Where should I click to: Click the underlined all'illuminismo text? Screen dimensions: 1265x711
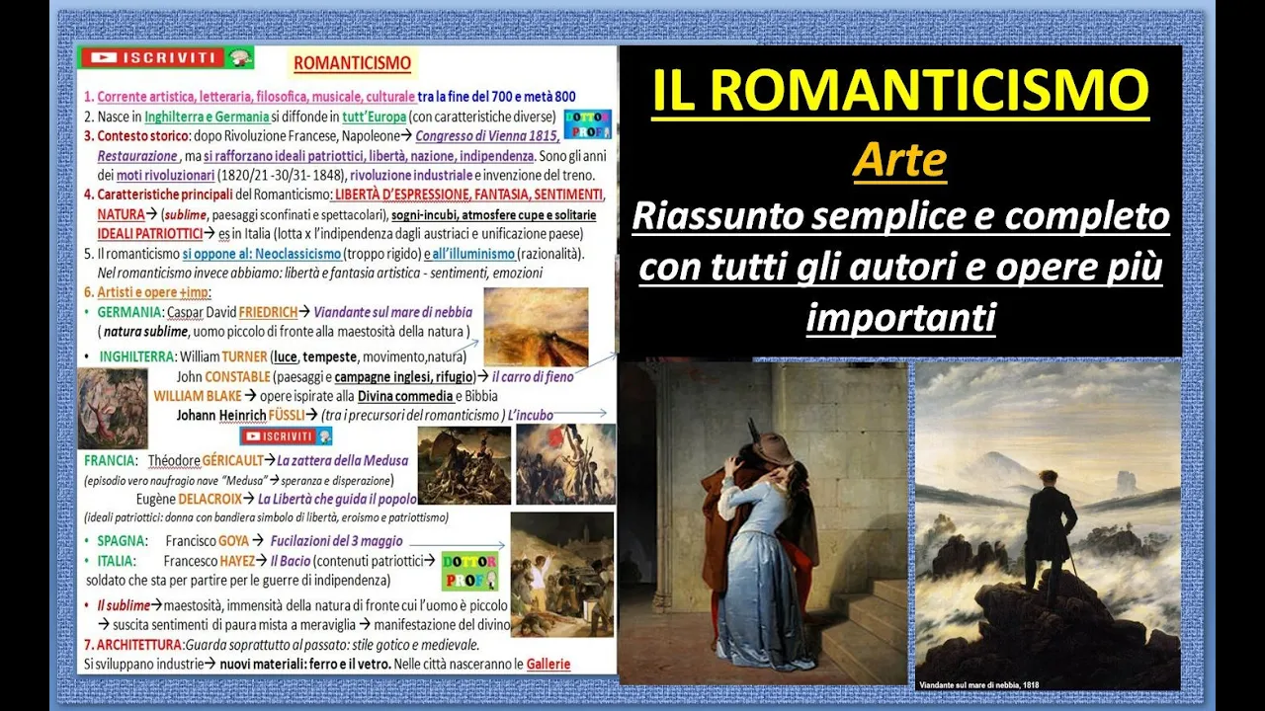coord(475,254)
